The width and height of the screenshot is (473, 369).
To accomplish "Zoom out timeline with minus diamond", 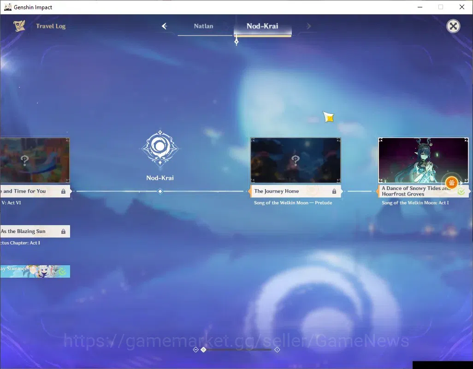I will [195, 350].
